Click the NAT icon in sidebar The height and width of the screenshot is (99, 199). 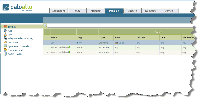tap(6, 30)
